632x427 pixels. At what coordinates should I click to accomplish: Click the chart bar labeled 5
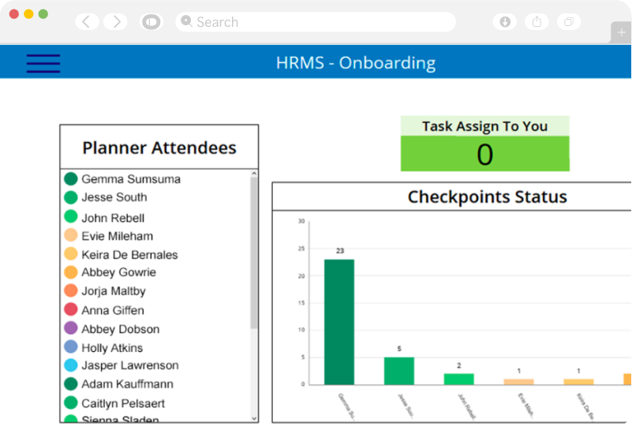[399, 371]
